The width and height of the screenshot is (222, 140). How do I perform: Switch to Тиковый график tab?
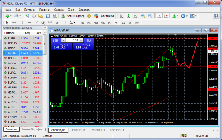[x=32, y=129]
